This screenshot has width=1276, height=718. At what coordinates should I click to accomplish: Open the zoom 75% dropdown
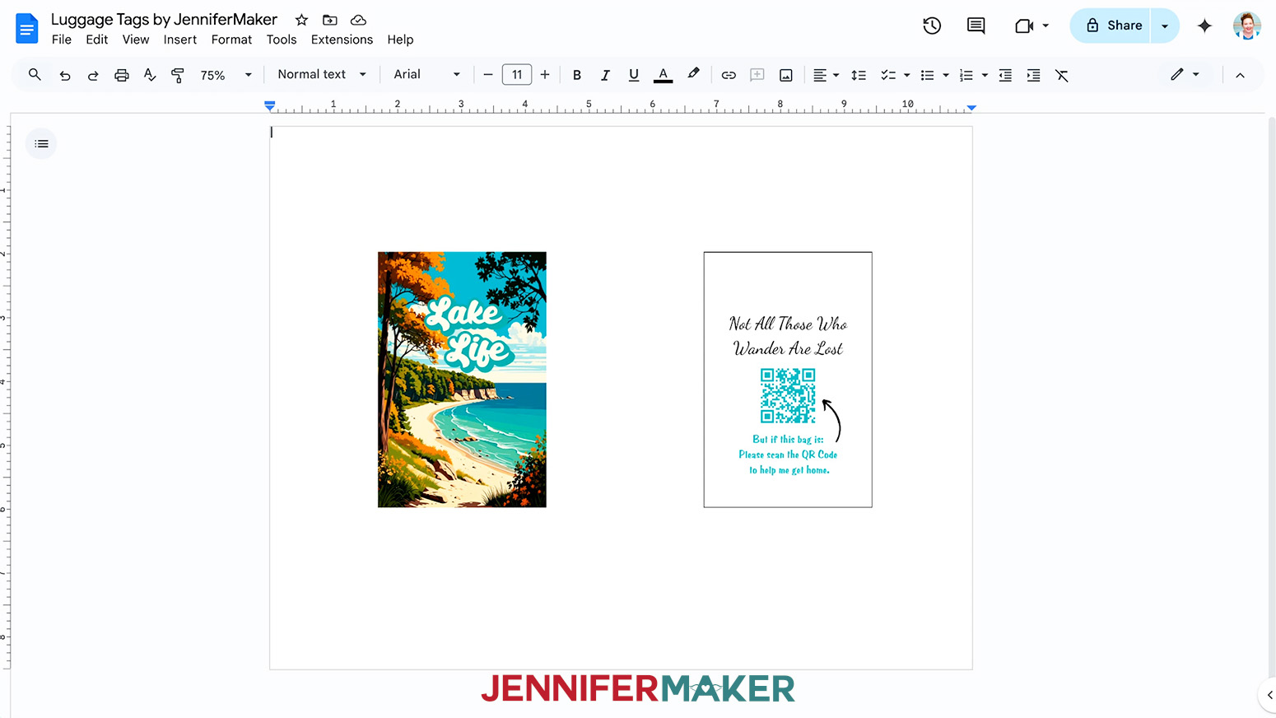pos(226,75)
